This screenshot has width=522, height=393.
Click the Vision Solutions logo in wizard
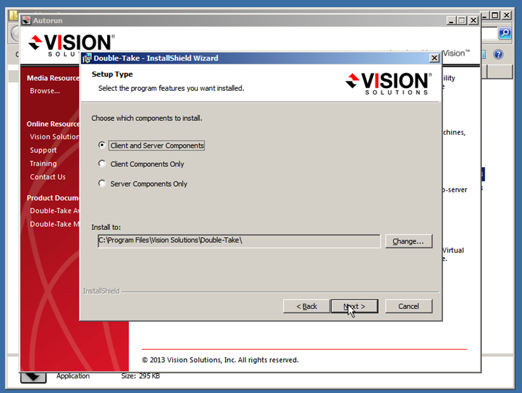point(389,83)
